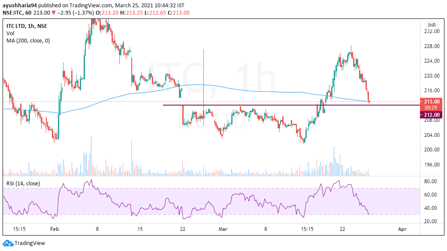The image size is (447, 251).
Task: Click the O:213.20 open value
Action: click(x=107, y=13)
